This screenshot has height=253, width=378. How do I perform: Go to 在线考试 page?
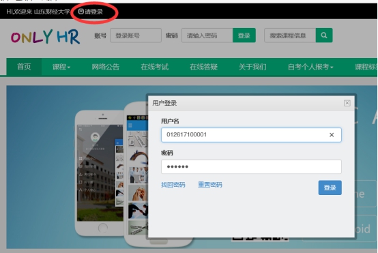tap(154, 67)
